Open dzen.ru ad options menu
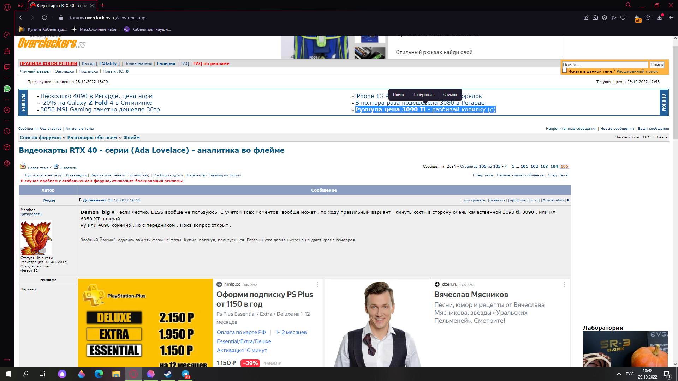The width and height of the screenshot is (678, 381). click(564, 284)
